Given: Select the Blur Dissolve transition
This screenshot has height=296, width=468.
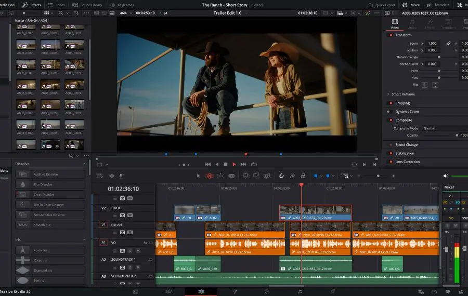Looking at the screenshot, I should click(50, 184).
